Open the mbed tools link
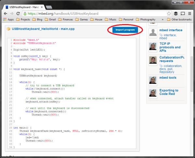Viewport: 195px width, 158px height. 168,78
